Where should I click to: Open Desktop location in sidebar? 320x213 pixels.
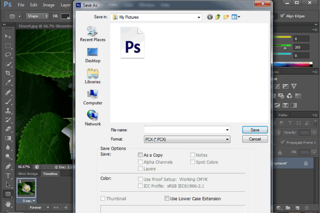(x=93, y=55)
